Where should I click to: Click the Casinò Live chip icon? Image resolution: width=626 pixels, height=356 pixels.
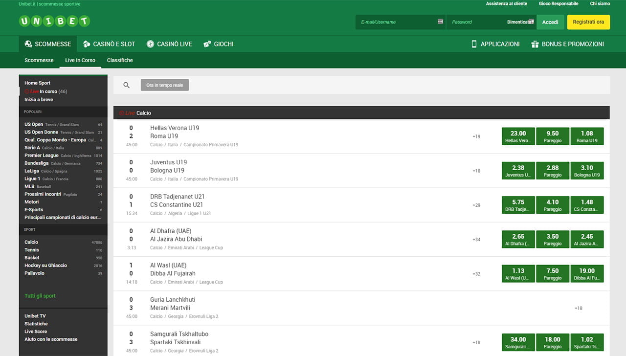[150, 44]
